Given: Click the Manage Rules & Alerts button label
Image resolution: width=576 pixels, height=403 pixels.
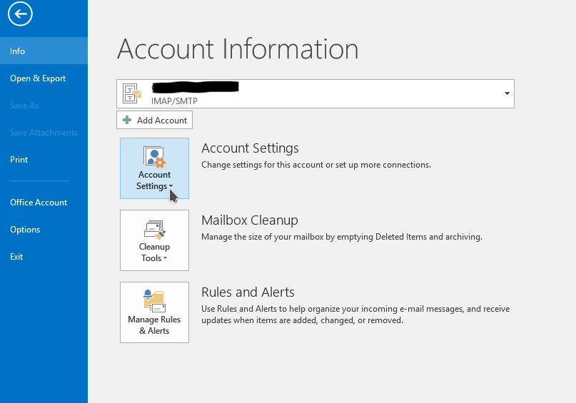Looking at the screenshot, I should coord(154,325).
